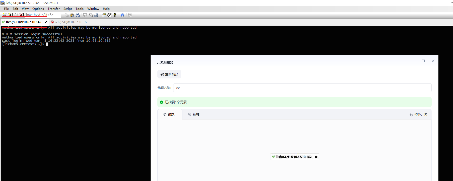Click the Print Selection toolbar icon
The width and height of the screenshot is (453, 181).
coord(91,15)
